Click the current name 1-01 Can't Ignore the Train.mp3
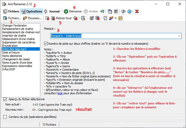186x128 pixels. tap(52, 105)
